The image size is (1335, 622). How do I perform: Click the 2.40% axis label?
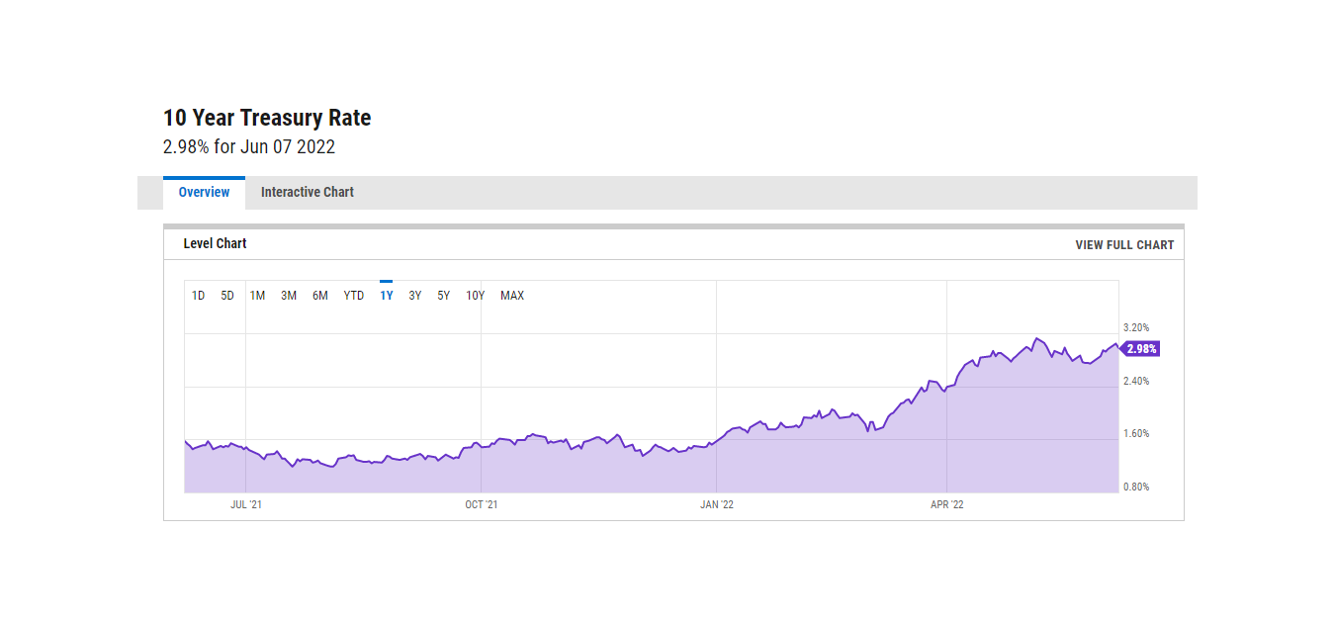point(1136,381)
